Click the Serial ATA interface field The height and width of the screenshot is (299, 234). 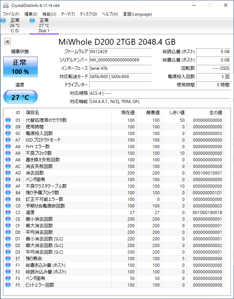(120, 68)
